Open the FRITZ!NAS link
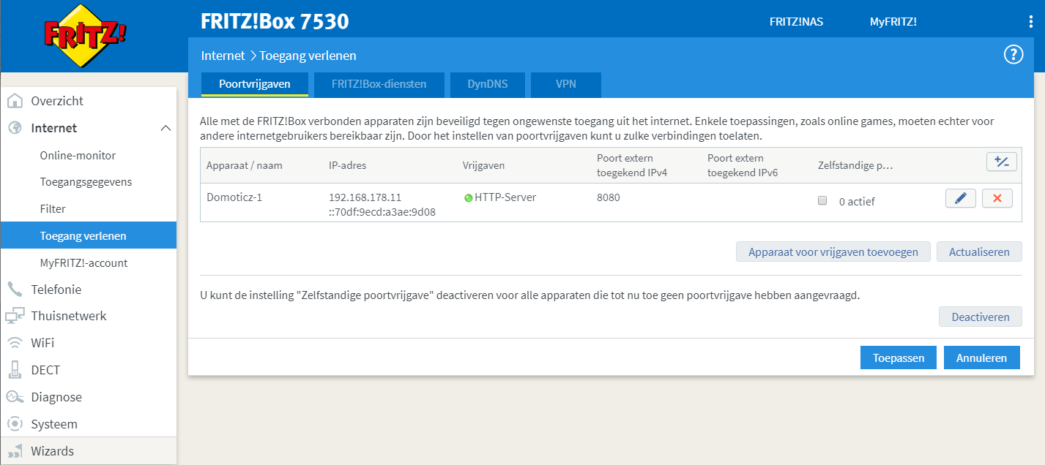 (796, 22)
